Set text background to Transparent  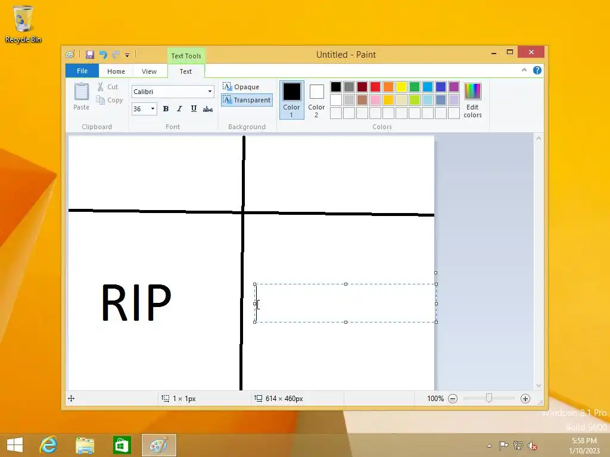[x=247, y=100]
